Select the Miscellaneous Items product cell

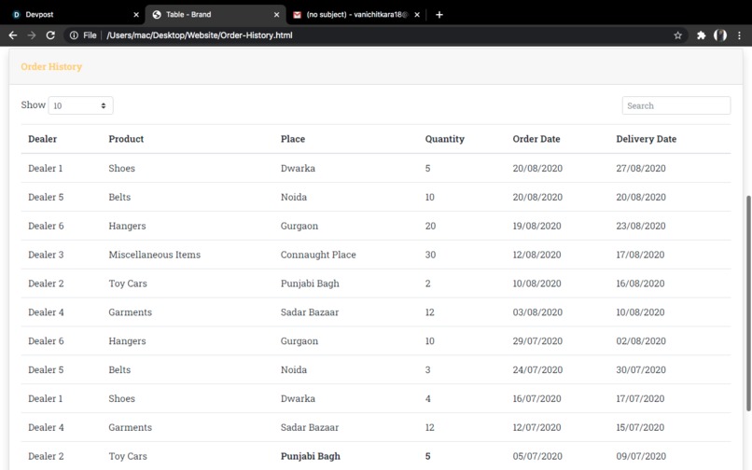(155, 255)
